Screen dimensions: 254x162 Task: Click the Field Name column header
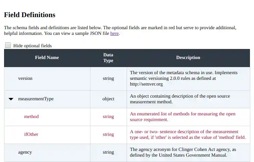click(47, 58)
